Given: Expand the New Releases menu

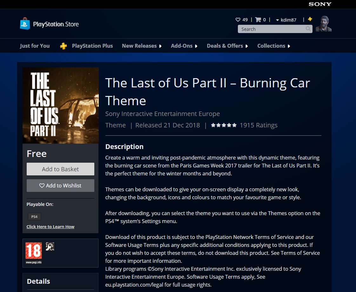Looking at the screenshot, I should tap(142, 46).
